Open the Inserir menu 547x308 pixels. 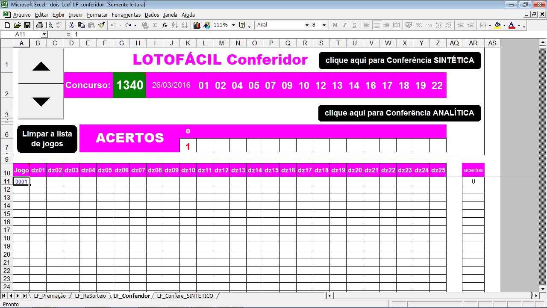(x=76, y=15)
